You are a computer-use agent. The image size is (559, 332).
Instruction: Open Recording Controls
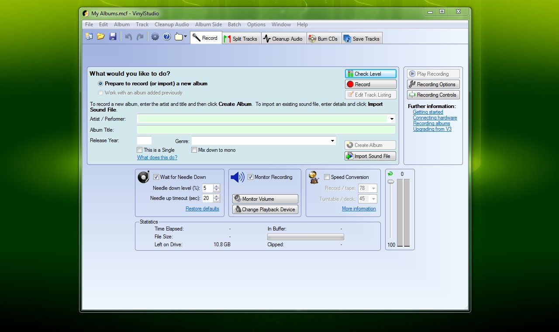pos(434,95)
